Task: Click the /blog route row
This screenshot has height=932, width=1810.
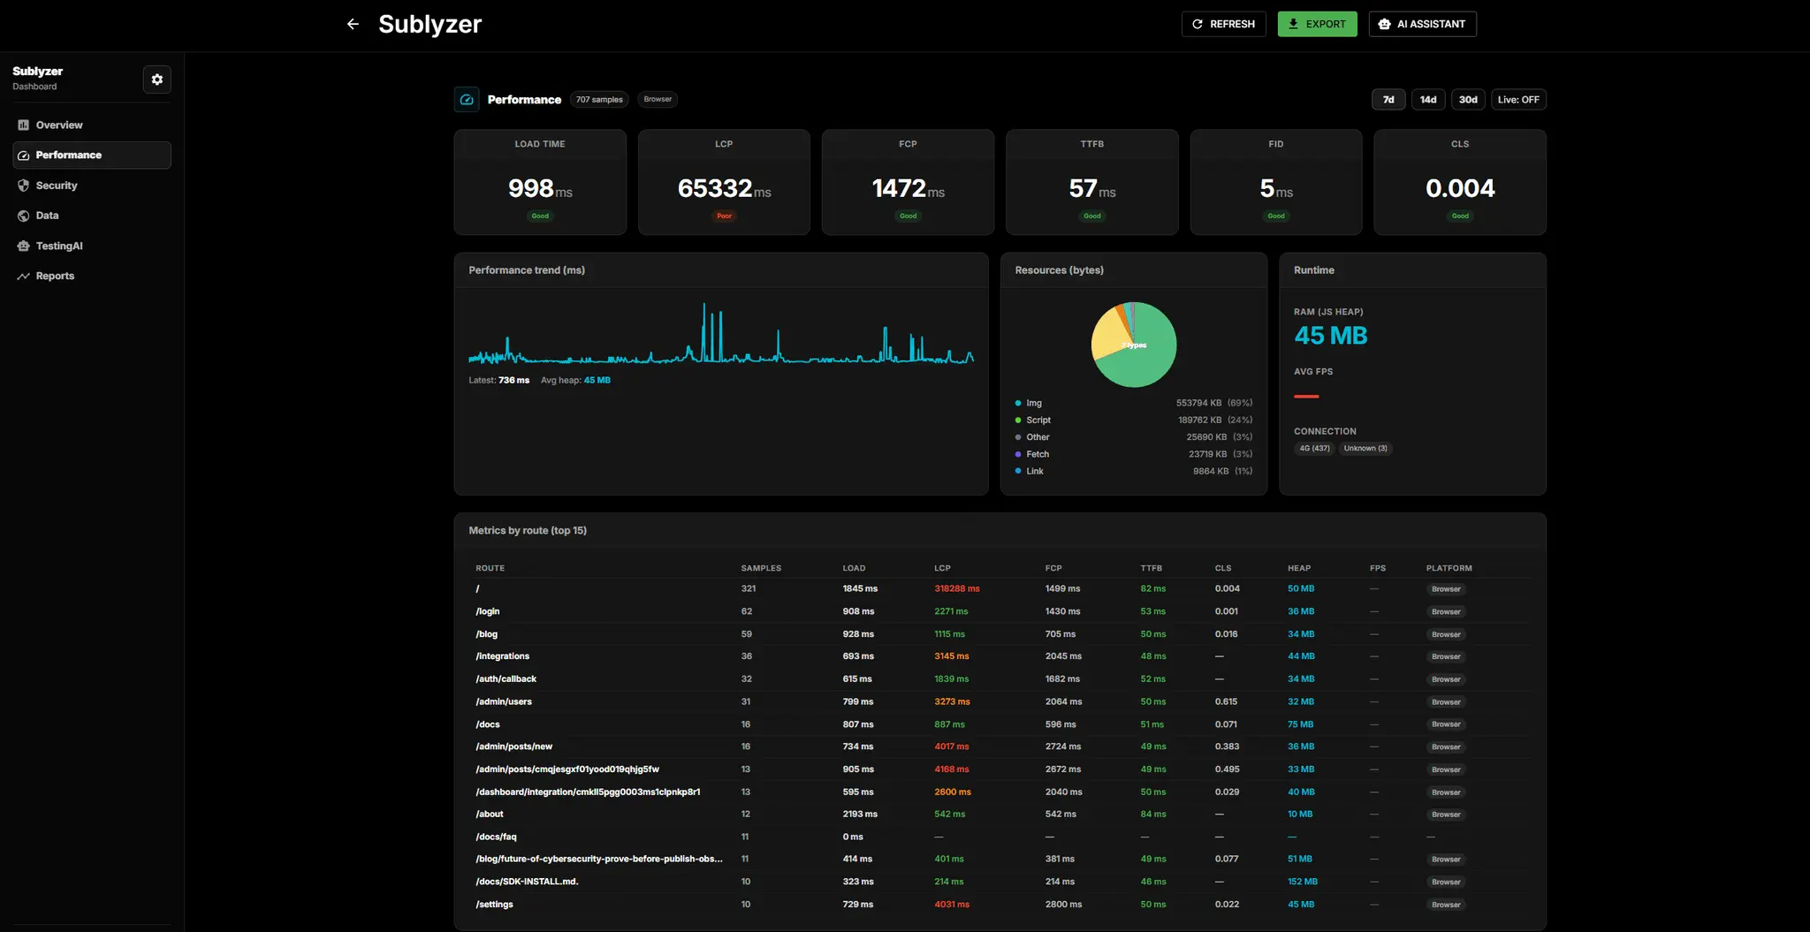Action: coord(1000,634)
